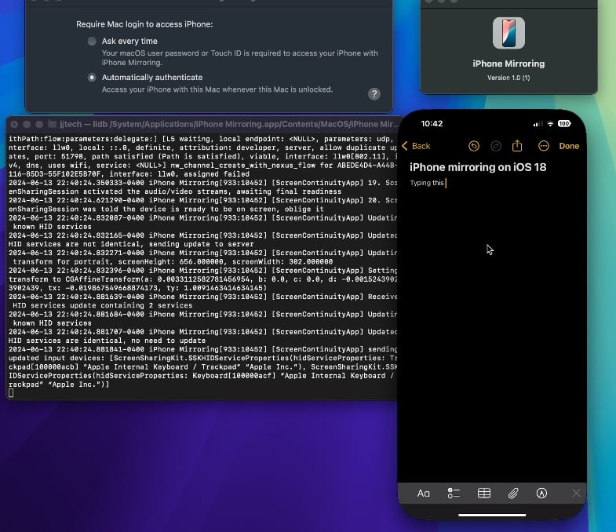
Task: Click the note title heading text
Action: click(478, 167)
